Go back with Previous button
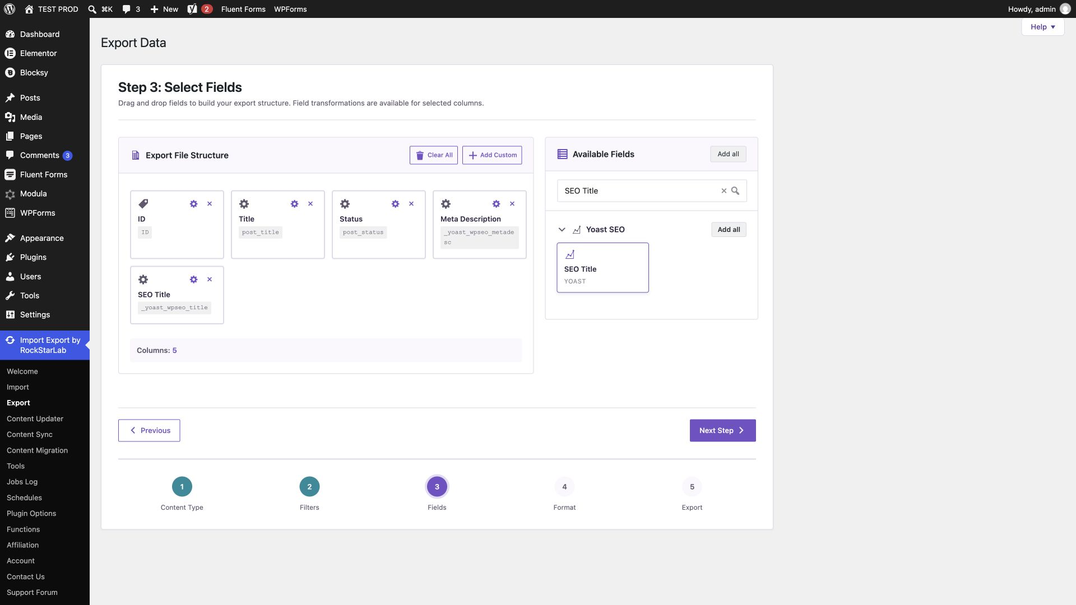 click(149, 431)
